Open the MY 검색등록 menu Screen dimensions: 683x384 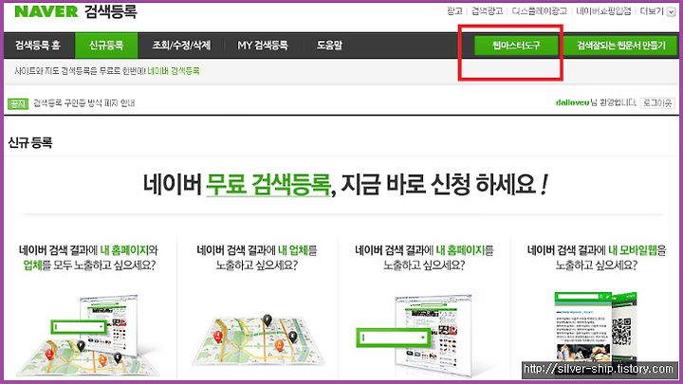[262, 46]
